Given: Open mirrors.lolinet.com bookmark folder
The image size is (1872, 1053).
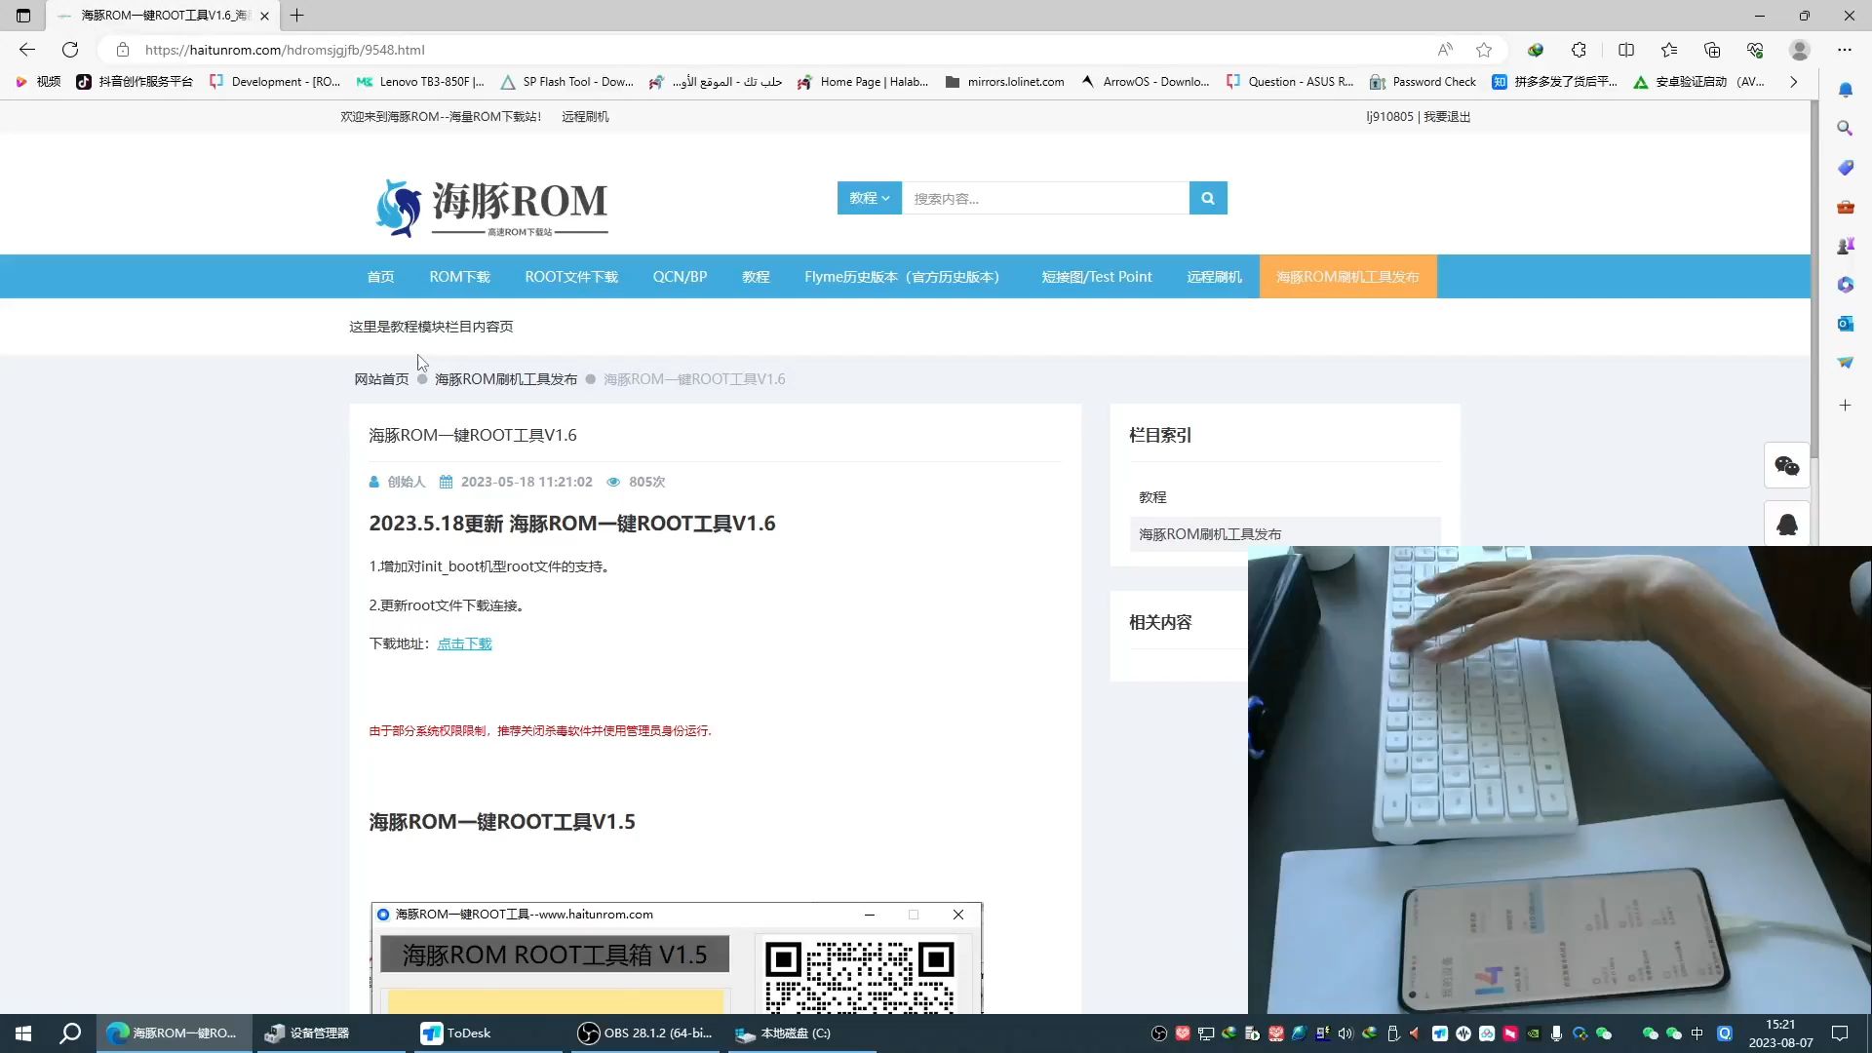Looking at the screenshot, I should pos(1004,82).
